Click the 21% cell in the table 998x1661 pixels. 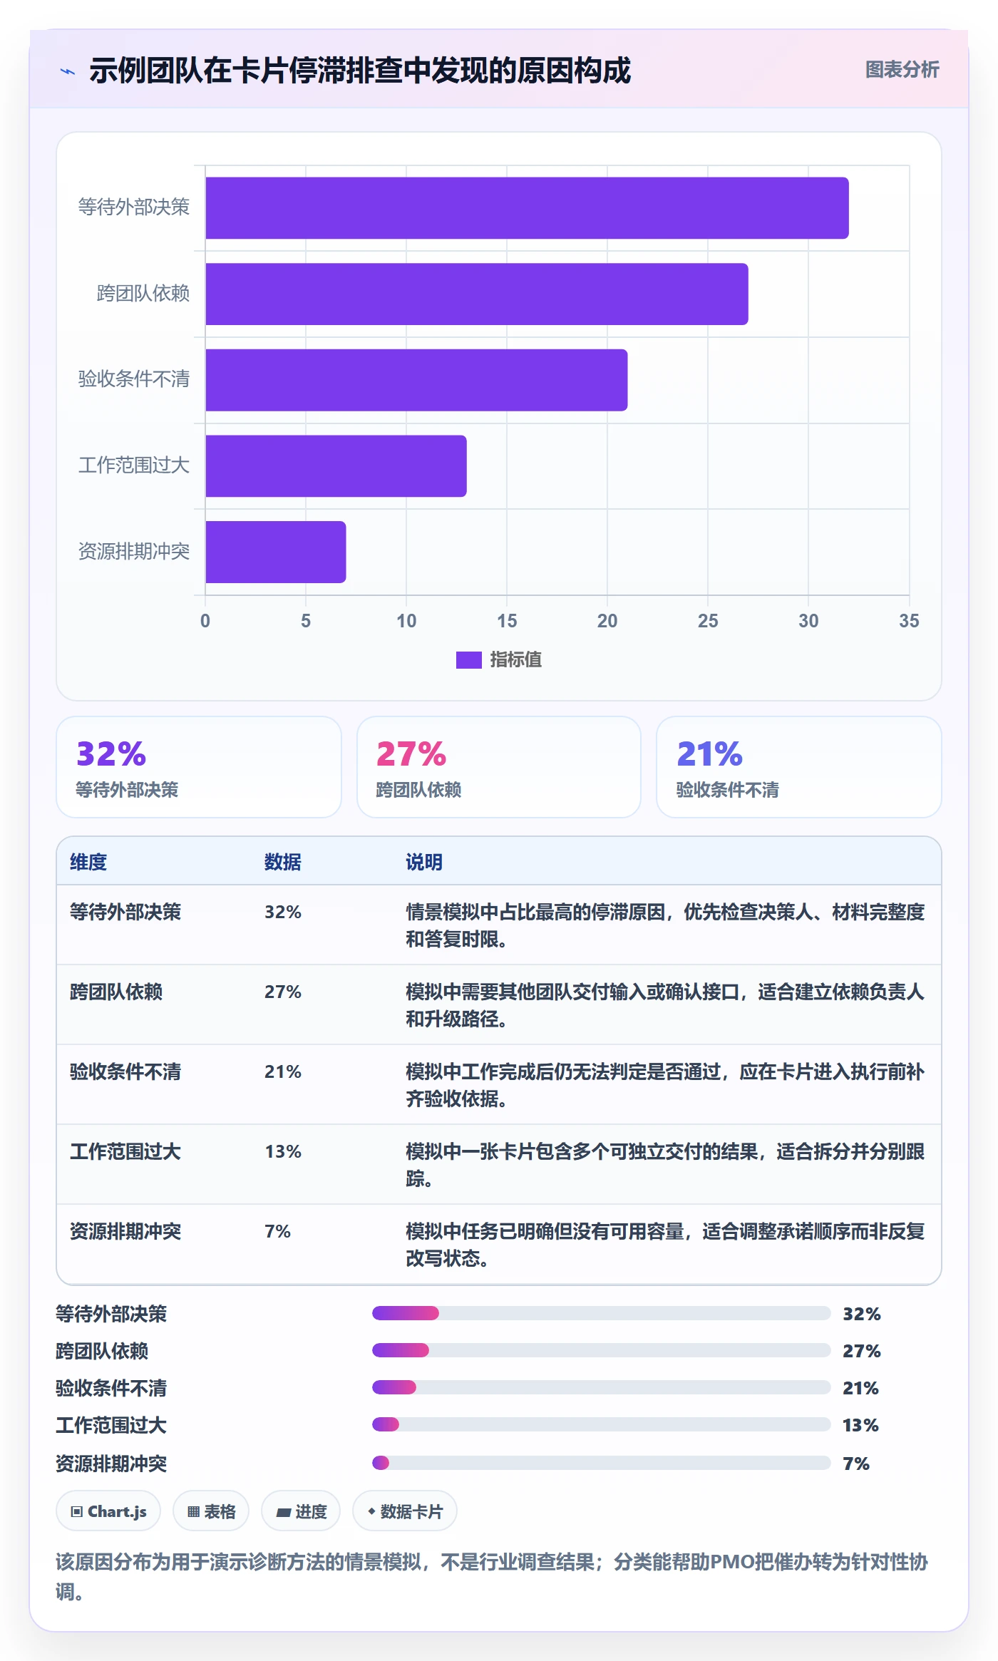pos(283,1072)
